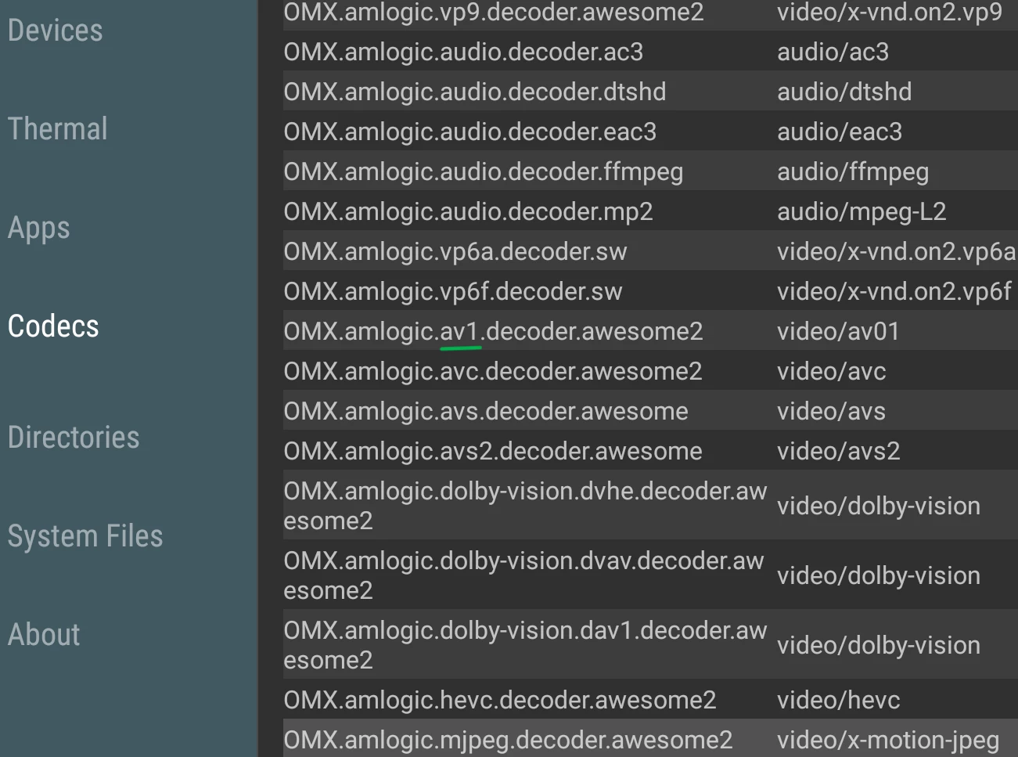
Task: Navigate to System Files
Action: 85,536
